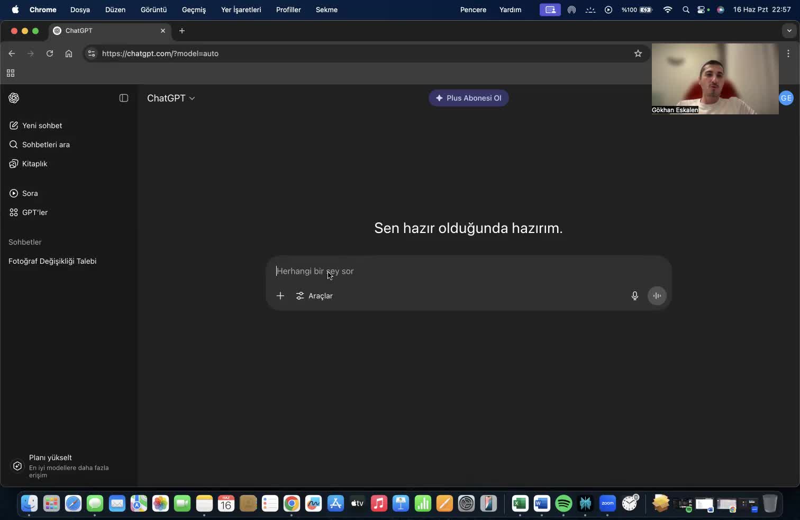Open System Settings from the Dock

466,503
